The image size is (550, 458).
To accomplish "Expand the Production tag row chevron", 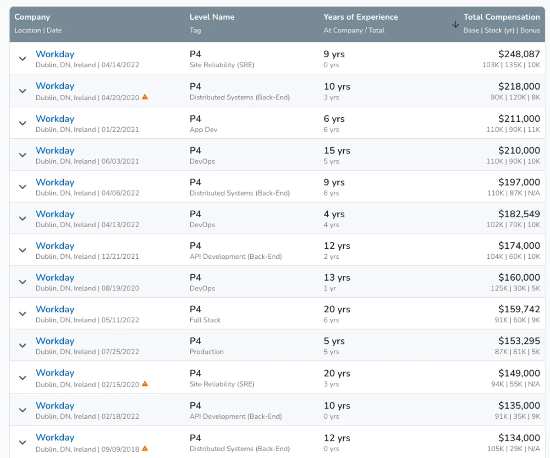I will (x=22, y=345).
